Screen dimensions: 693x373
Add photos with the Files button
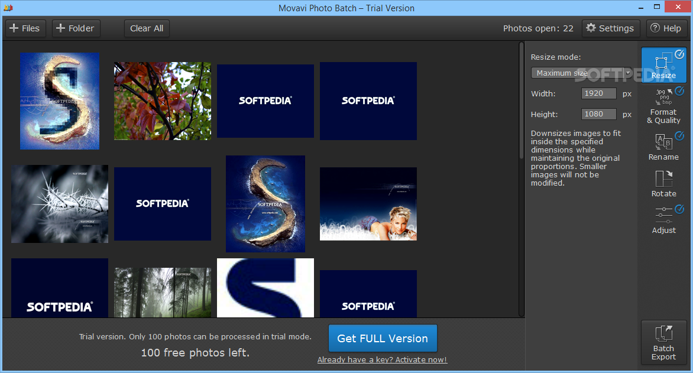pos(25,28)
